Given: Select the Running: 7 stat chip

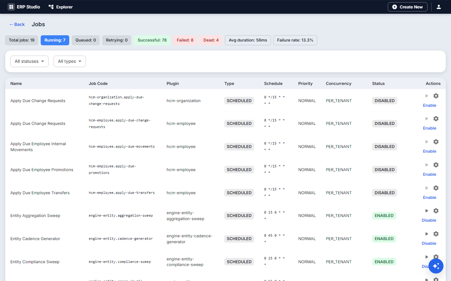Looking at the screenshot, I should tap(55, 40).
